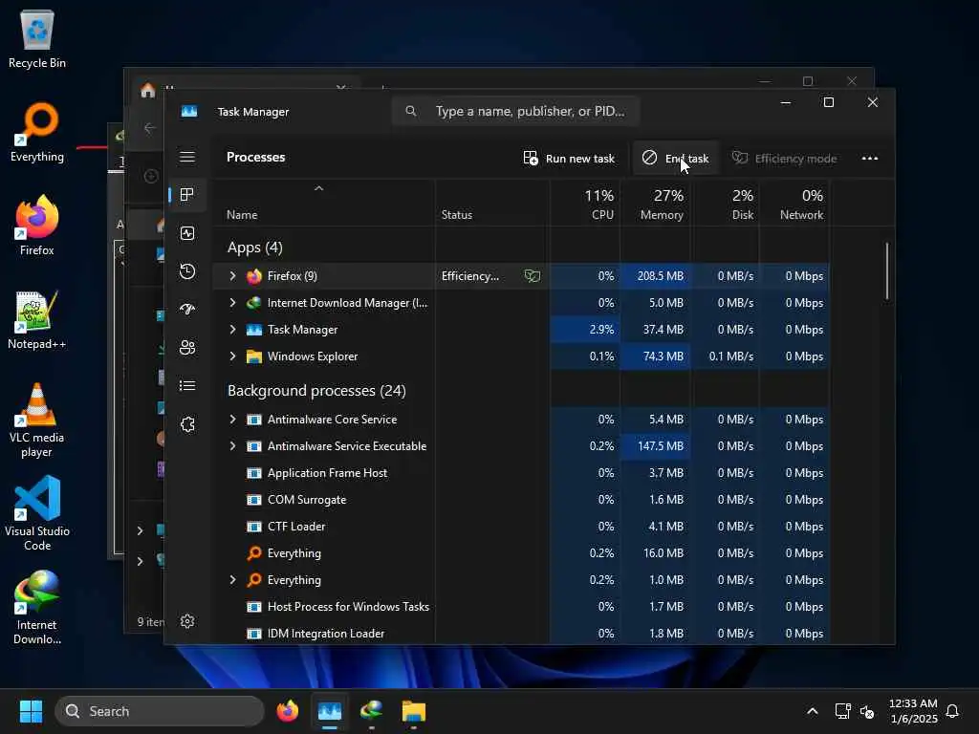Open the Recycle Bin desktop icon

[x=37, y=39]
